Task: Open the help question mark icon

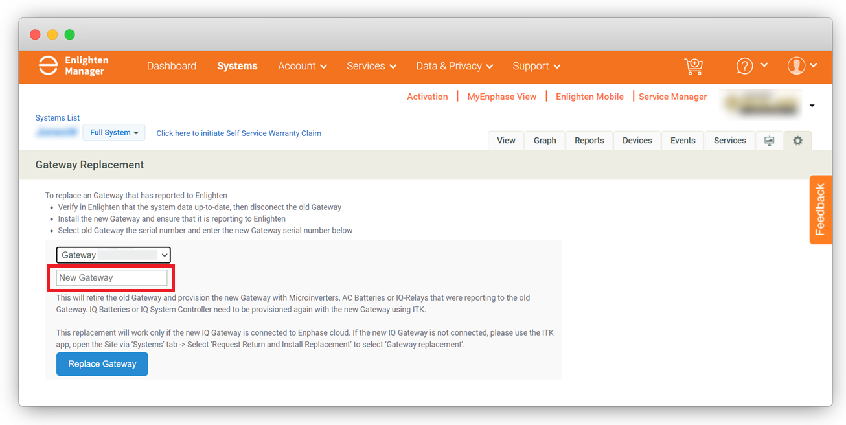Action: [x=745, y=65]
